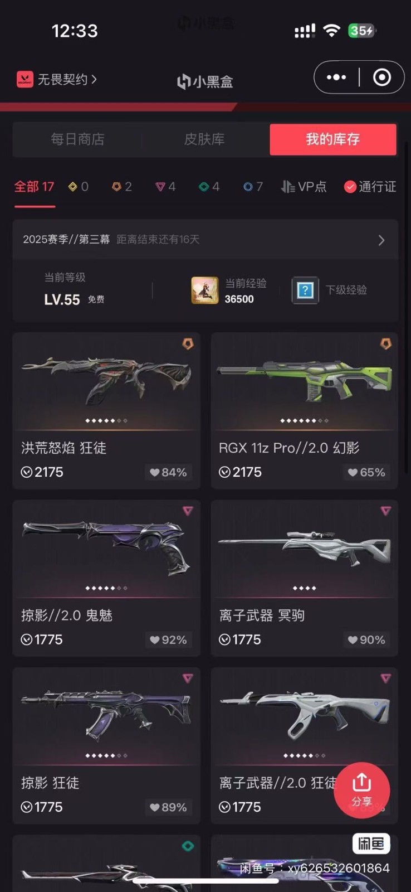Expand the 2025赛季 season banner arrow
Screen dimensions: 411x892
381,240
